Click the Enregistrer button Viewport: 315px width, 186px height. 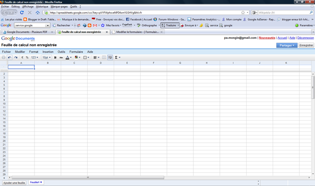tap(306, 45)
